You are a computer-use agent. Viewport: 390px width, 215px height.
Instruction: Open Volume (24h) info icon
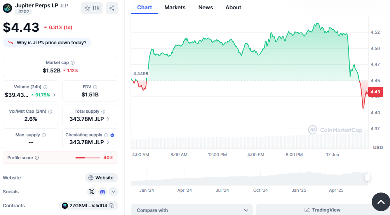click(45, 87)
